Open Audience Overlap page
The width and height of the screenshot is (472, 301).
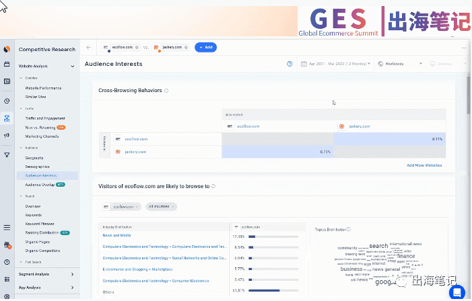(40, 185)
